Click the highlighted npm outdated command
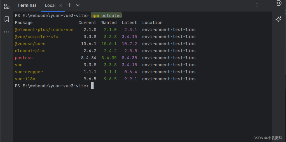 click(x=106, y=15)
